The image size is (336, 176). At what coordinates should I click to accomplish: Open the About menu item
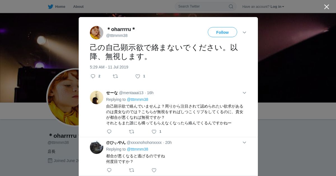tap(78, 6)
